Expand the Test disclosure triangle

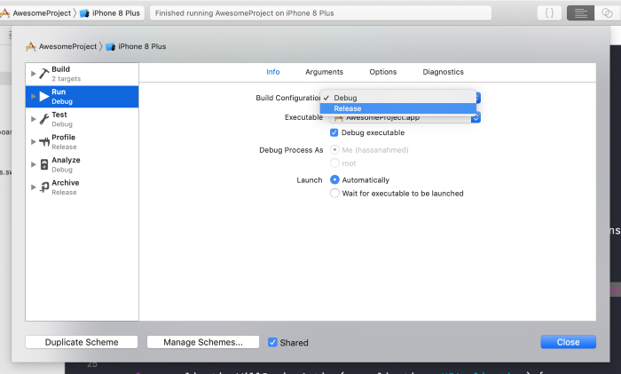34,119
